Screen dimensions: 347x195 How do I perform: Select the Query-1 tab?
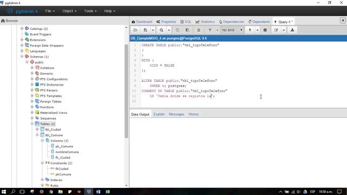[x=284, y=22]
